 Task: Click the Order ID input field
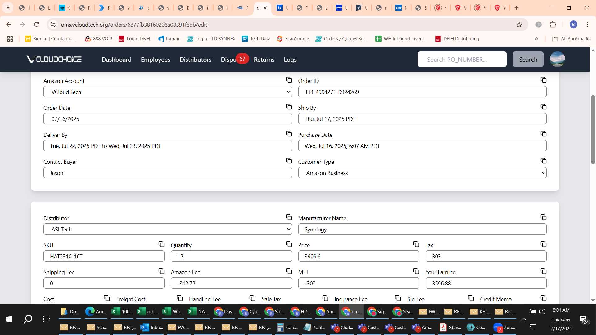(422, 92)
